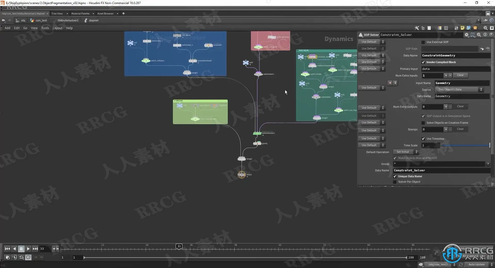Open the Source 'This Object's Data' dropdown

[459, 89]
